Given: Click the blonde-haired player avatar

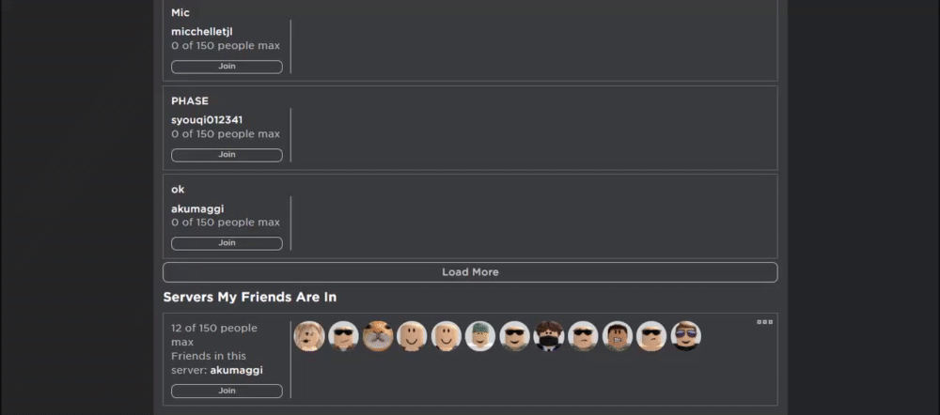Looking at the screenshot, I should pyautogui.click(x=309, y=336).
